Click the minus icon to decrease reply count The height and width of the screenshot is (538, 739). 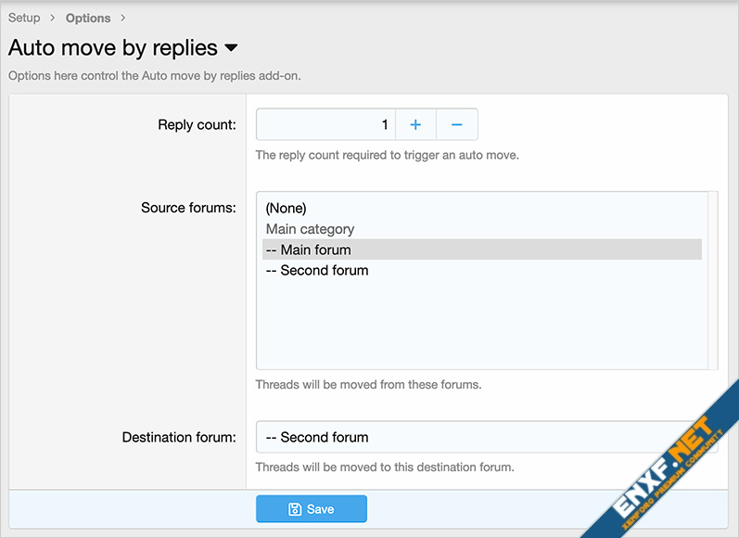(457, 124)
